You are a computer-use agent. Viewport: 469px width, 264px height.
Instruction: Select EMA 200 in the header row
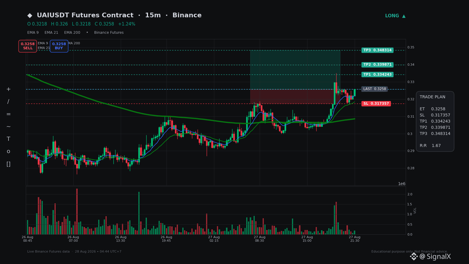point(72,33)
